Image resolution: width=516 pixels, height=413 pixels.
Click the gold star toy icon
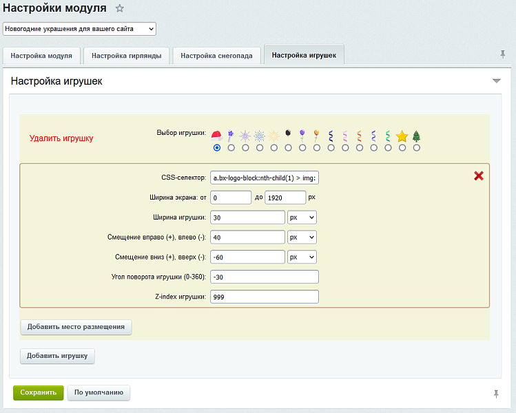(402, 136)
